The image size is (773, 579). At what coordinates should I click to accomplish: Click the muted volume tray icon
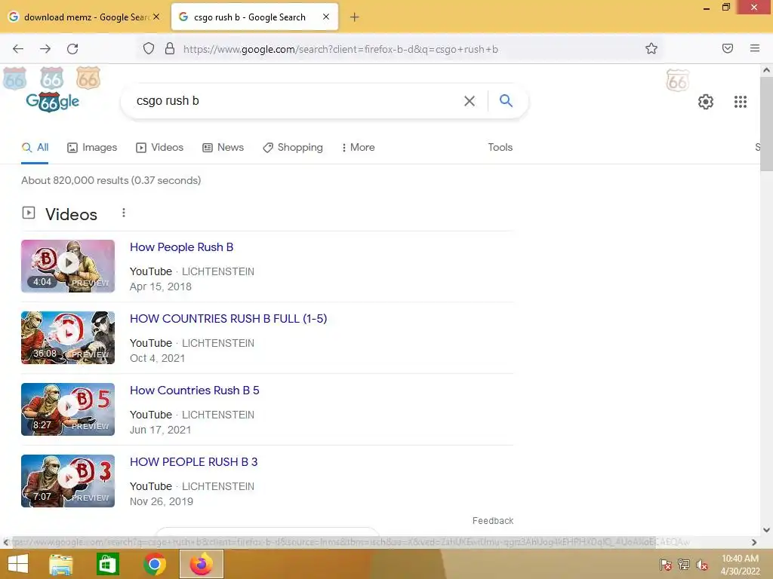coord(702,565)
